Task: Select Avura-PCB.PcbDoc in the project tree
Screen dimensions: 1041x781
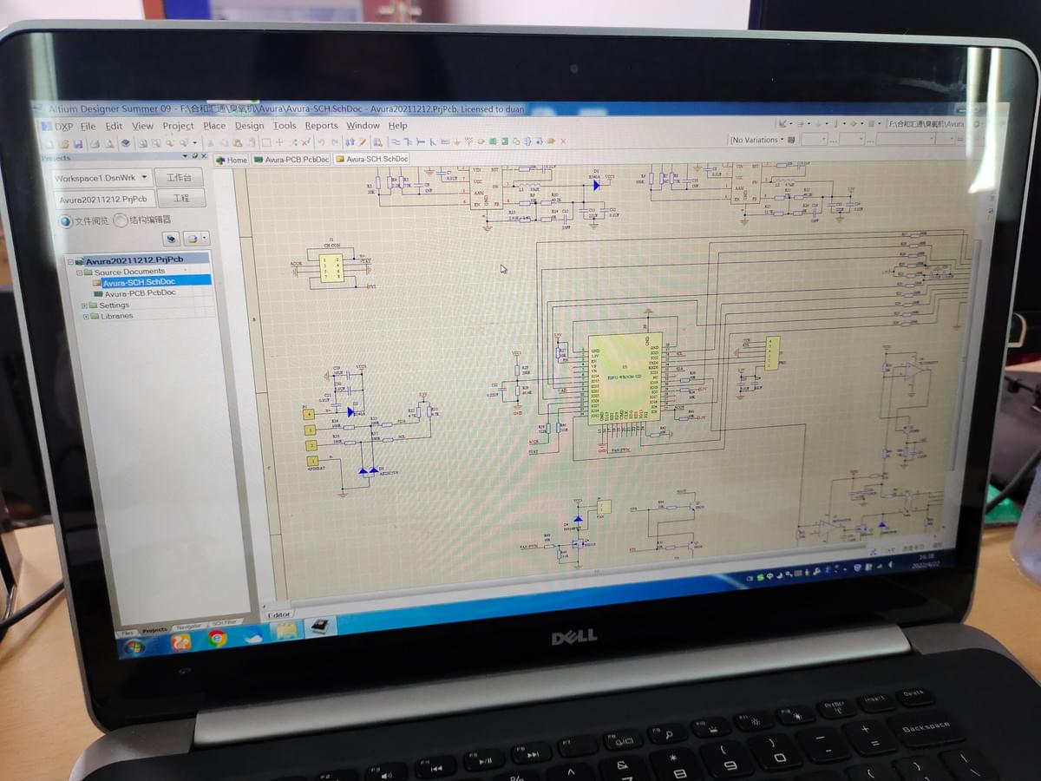Action: coord(141,292)
